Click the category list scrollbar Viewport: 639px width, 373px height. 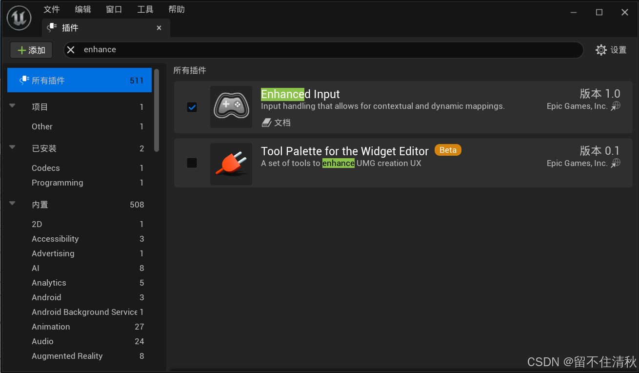[x=157, y=110]
